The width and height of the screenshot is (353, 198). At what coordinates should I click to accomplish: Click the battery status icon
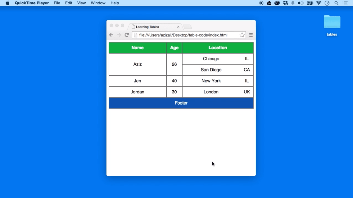point(310,3)
